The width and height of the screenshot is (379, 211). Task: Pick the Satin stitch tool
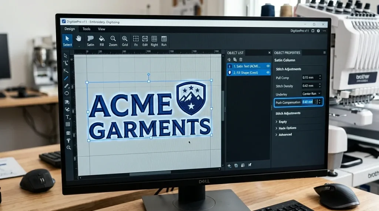tap(90, 41)
